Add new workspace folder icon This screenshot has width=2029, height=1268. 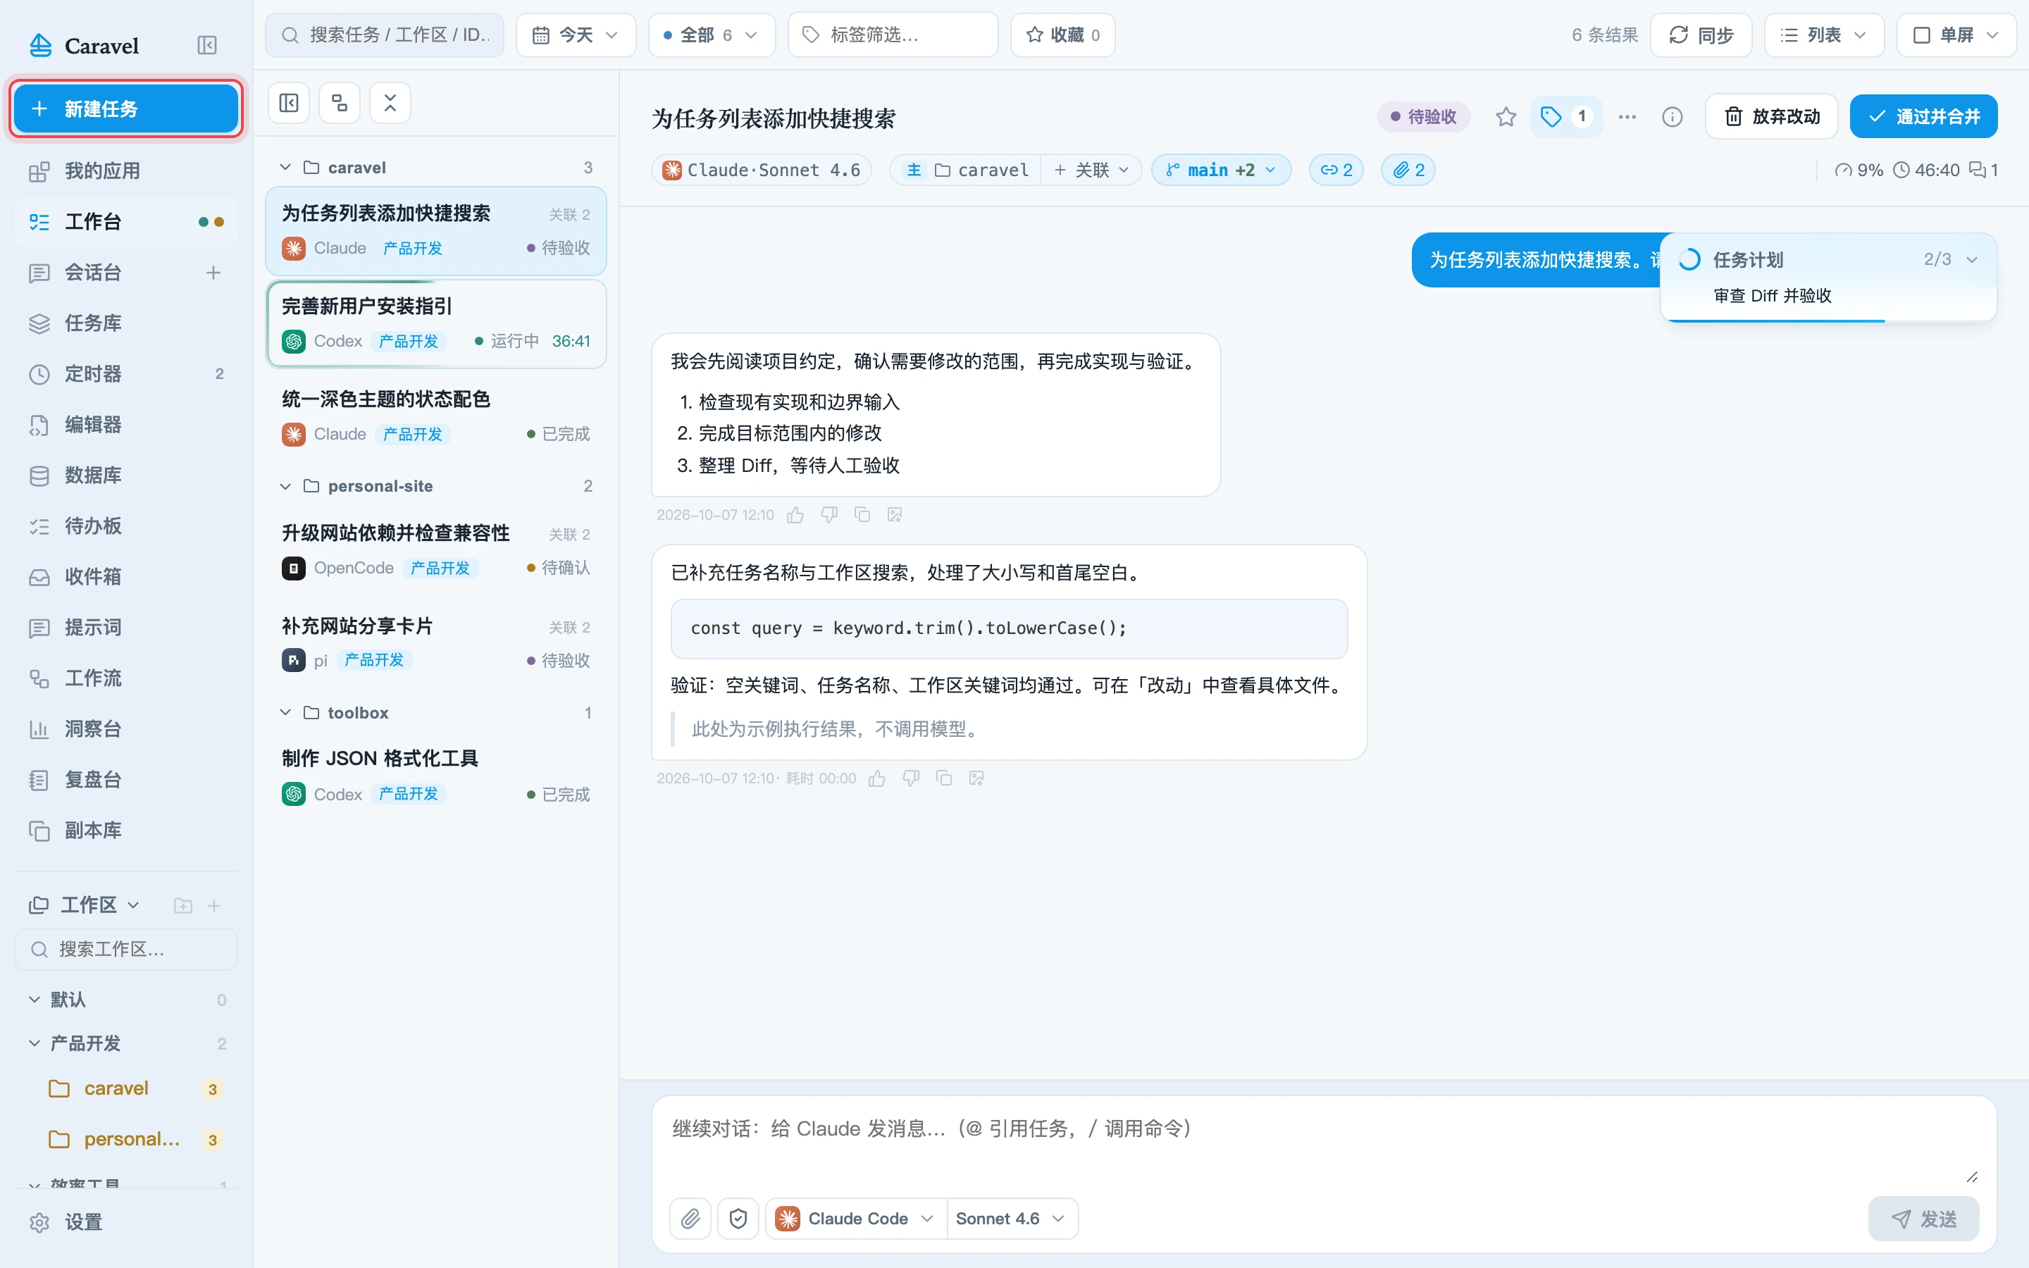(x=182, y=906)
